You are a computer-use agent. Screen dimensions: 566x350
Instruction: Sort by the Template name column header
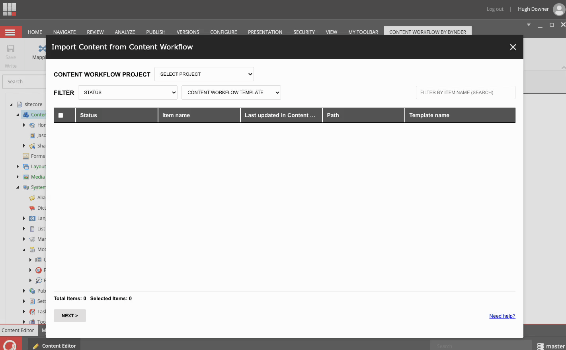click(460, 115)
